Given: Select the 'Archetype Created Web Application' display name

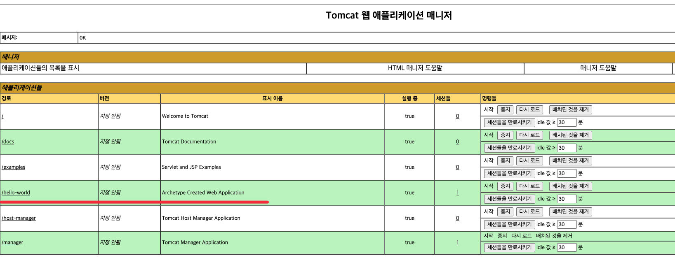Looking at the screenshot, I should (203, 193).
